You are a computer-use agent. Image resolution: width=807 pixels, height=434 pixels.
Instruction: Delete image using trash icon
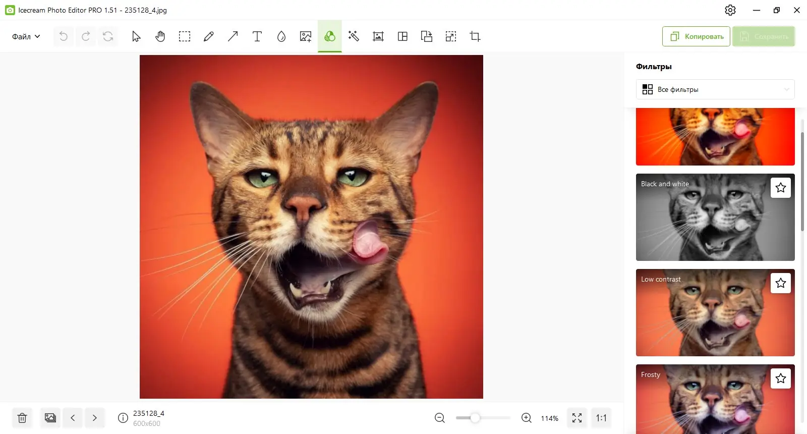[22, 418]
